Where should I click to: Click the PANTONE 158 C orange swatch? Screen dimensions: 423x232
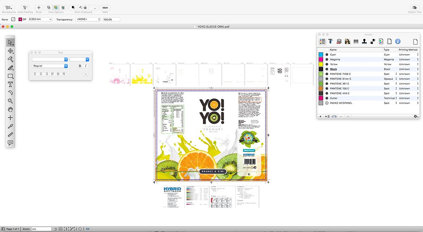[321, 88]
